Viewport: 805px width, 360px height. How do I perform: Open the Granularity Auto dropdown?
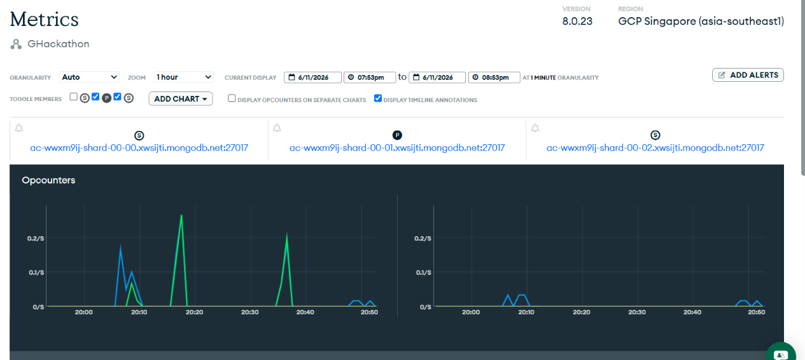(x=90, y=77)
